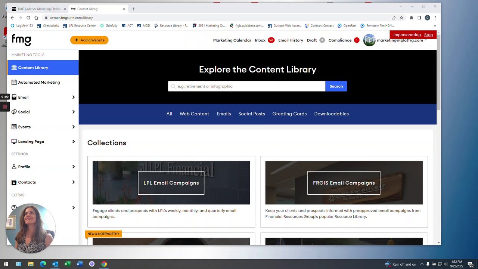Expand the Email submenu arrow

[x=73, y=97]
